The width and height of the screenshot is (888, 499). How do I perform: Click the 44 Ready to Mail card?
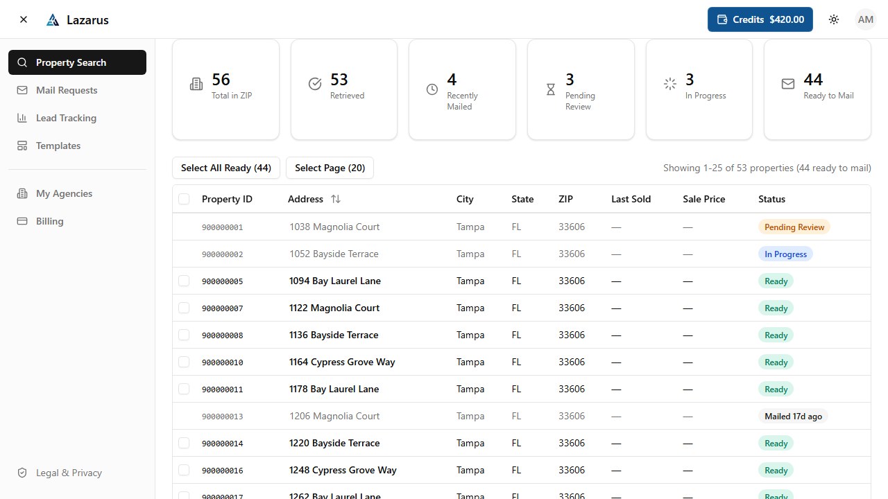click(x=817, y=89)
